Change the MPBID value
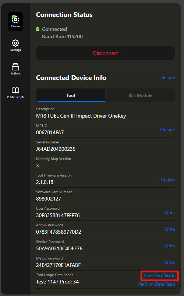Image resolution: width=184 pixels, height=296 pixels. click(167, 130)
